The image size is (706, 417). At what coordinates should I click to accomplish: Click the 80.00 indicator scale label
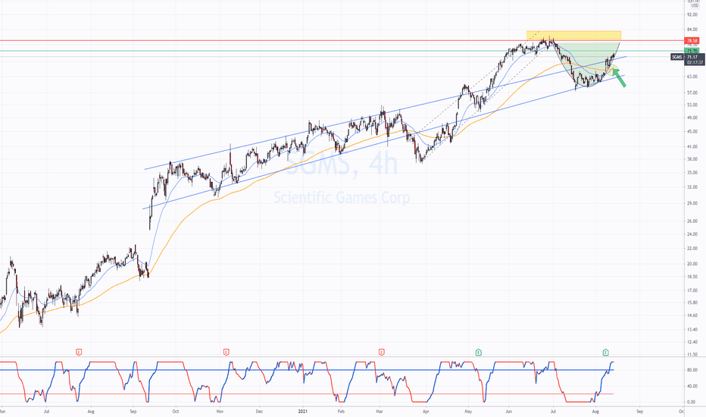(x=692, y=370)
